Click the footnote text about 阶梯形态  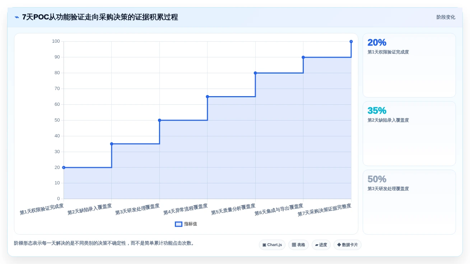(105, 243)
